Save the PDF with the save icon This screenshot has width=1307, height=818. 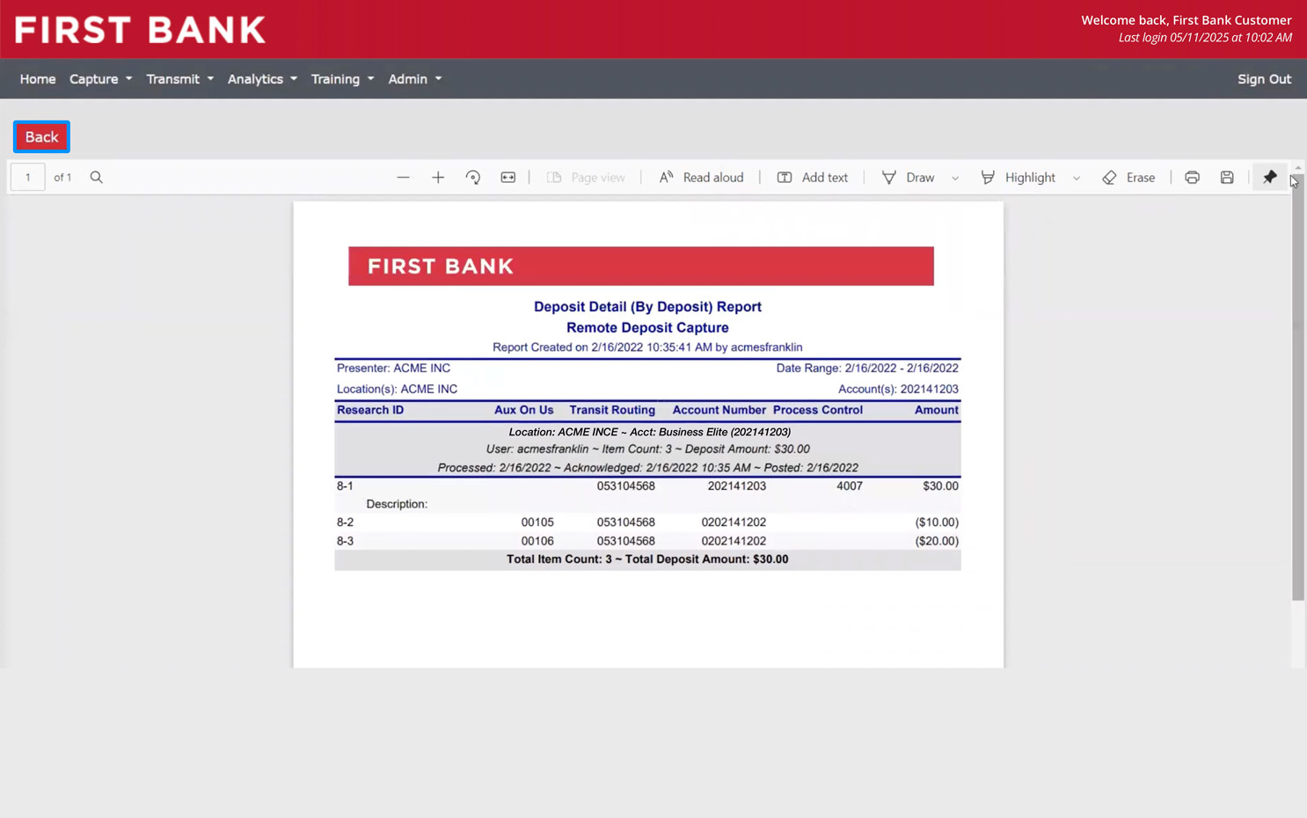click(x=1227, y=178)
